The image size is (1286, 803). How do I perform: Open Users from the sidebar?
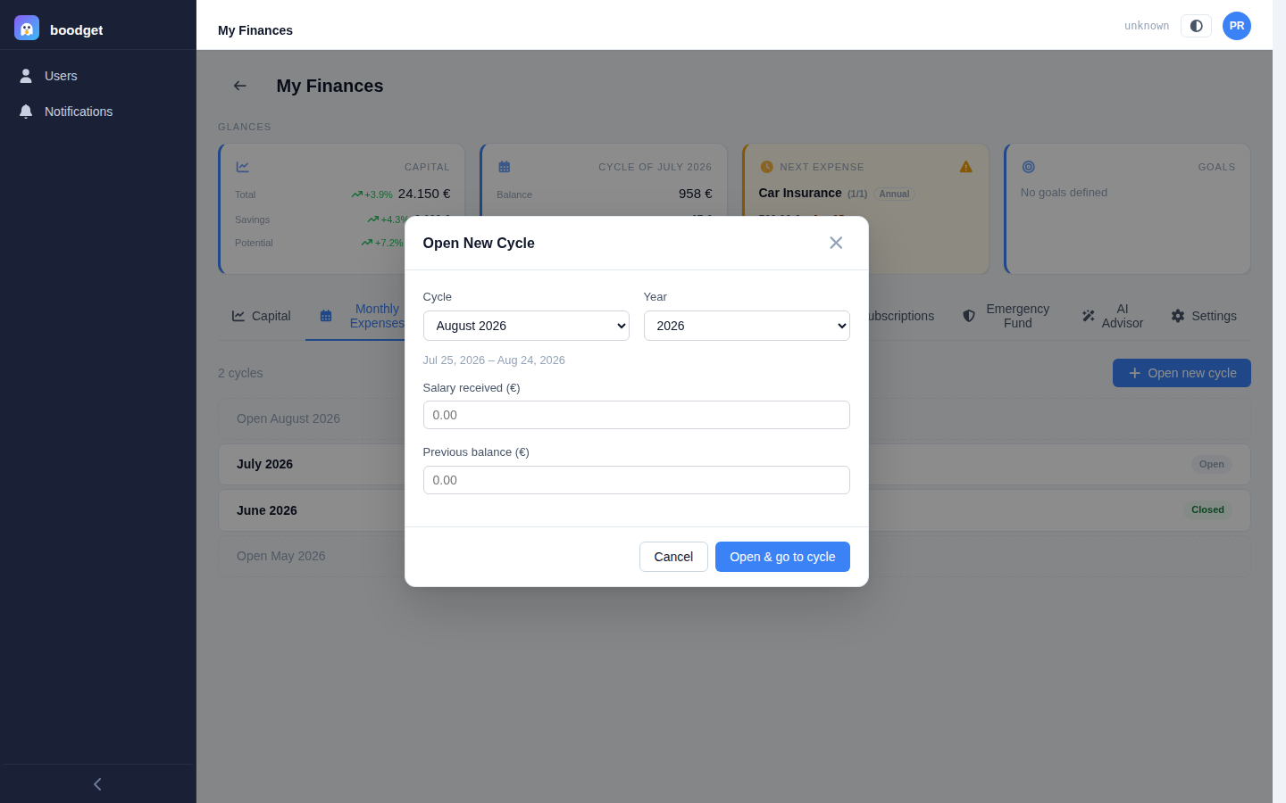[97, 76]
